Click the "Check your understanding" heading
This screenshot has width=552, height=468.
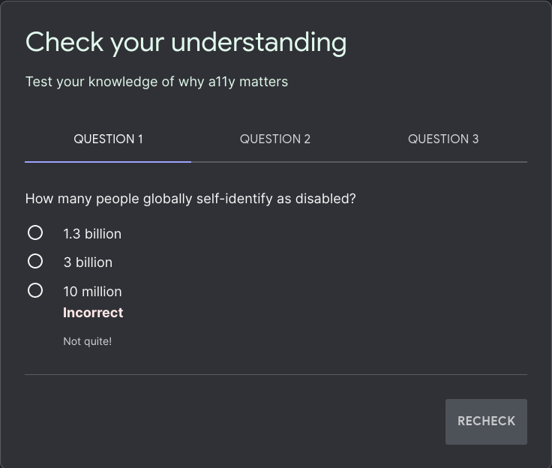point(186,42)
